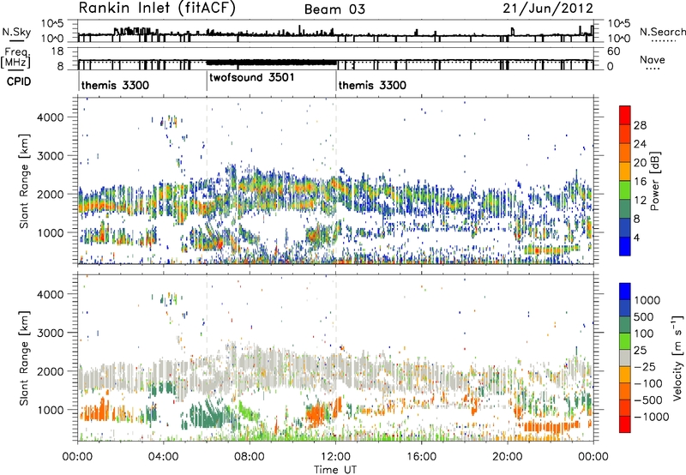Click the '60' tick on the Nave axis
686x475 pixels.
pyautogui.click(x=613, y=51)
